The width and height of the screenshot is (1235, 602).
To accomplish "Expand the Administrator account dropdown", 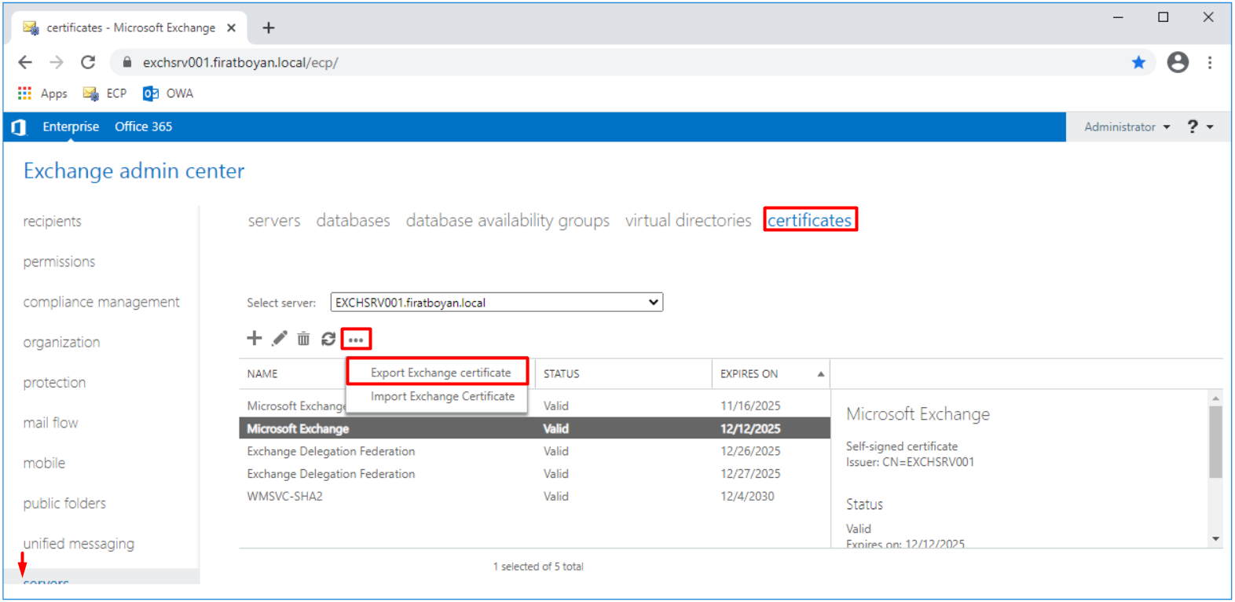I will (x=1127, y=127).
